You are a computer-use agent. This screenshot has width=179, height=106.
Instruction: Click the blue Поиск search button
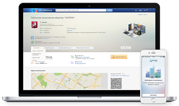pyautogui.click(x=109, y=10)
